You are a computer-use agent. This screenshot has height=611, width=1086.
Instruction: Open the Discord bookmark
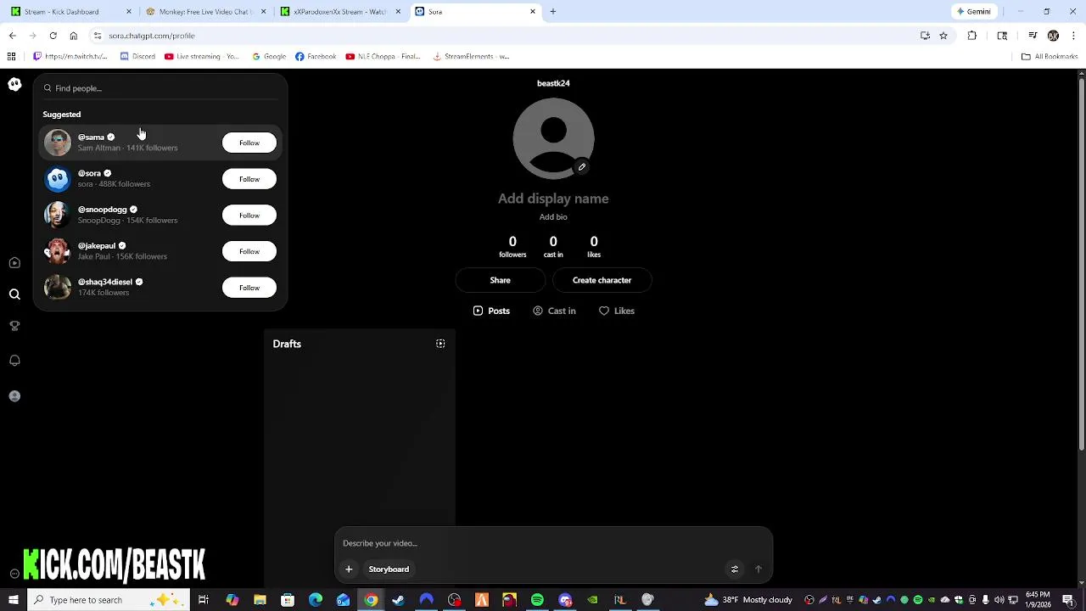tap(137, 57)
